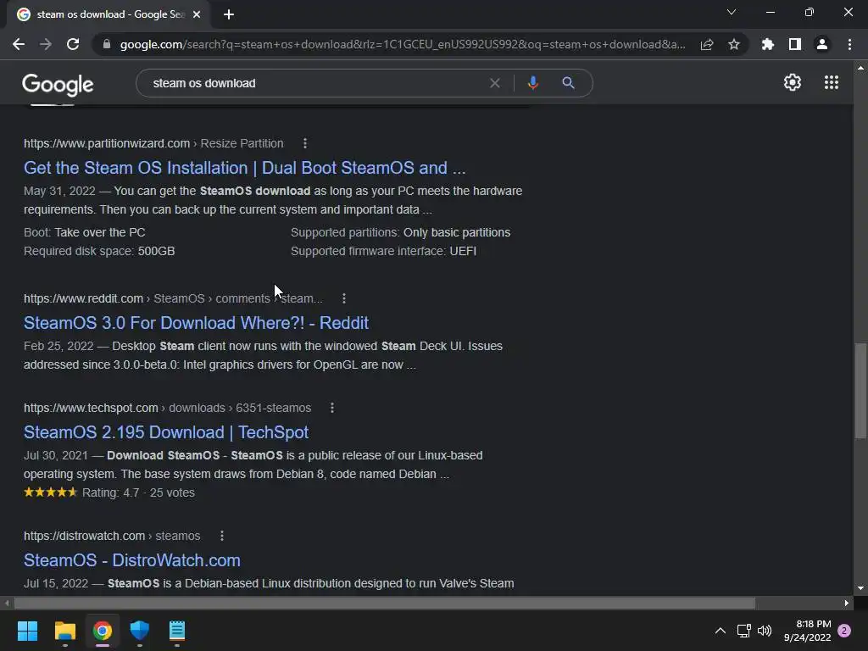Click the scroll up arrow

(x=860, y=68)
